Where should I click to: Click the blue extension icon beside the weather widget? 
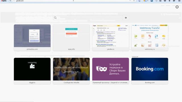click(152, 1)
